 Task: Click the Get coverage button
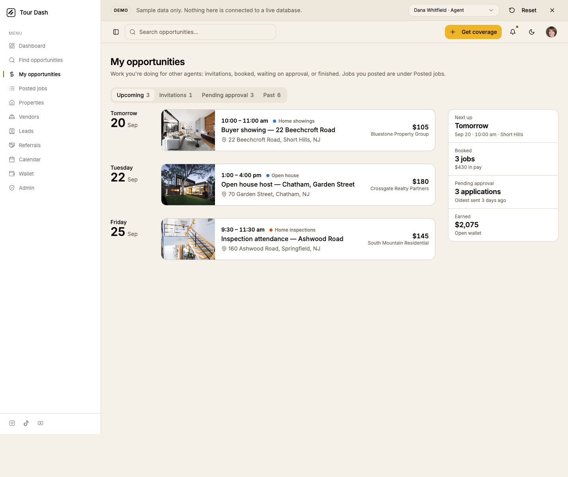pyautogui.click(x=473, y=32)
